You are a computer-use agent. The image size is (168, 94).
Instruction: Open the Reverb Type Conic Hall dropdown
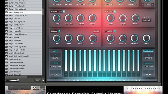pyautogui.click(x=146, y=20)
